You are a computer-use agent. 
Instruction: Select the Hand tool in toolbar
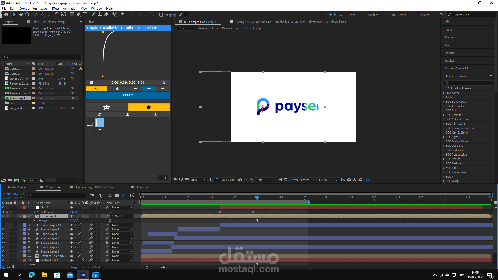21,15
